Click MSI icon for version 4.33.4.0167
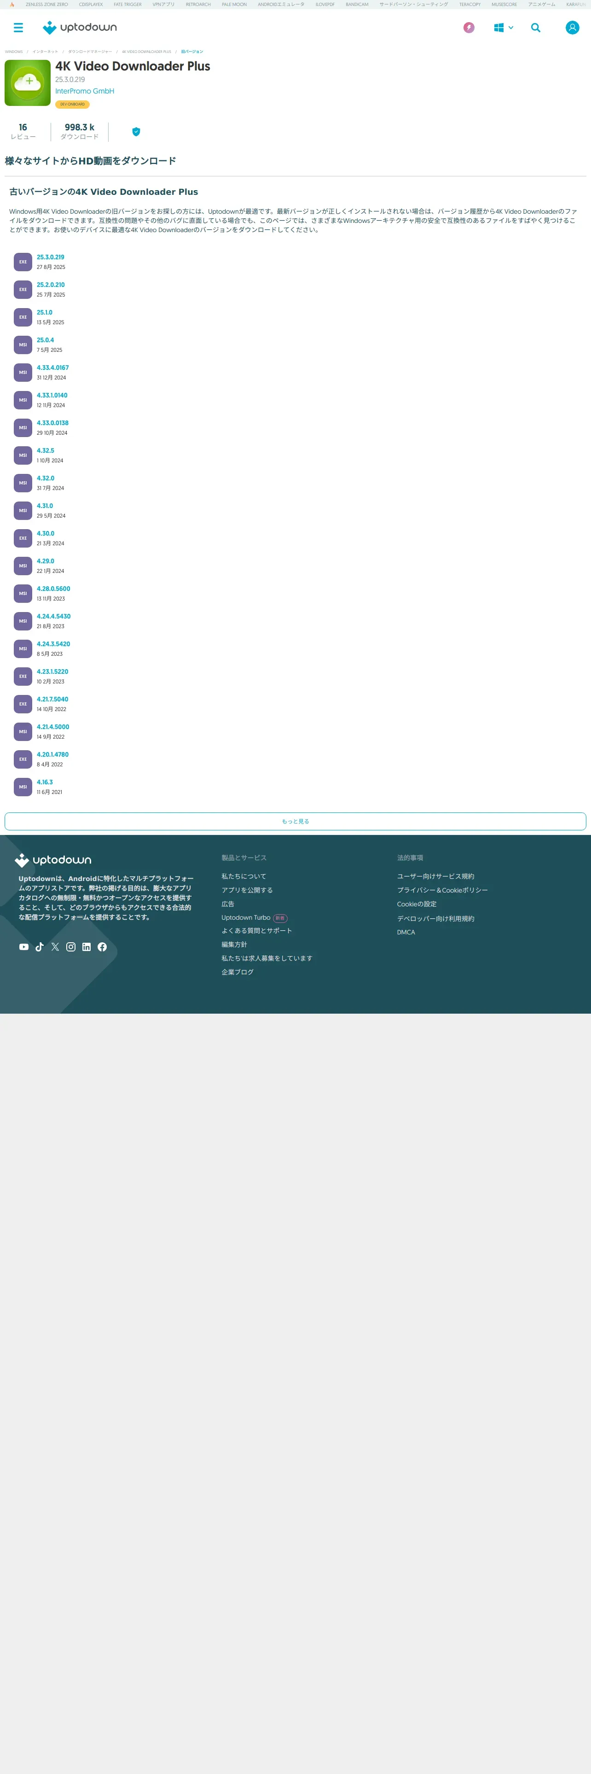591x1774 pixels. [x=23, y=373]
